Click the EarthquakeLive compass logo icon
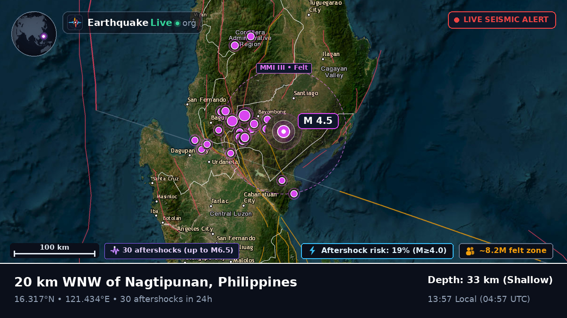This screenshot has height=318, width=567. coord(75,23)
